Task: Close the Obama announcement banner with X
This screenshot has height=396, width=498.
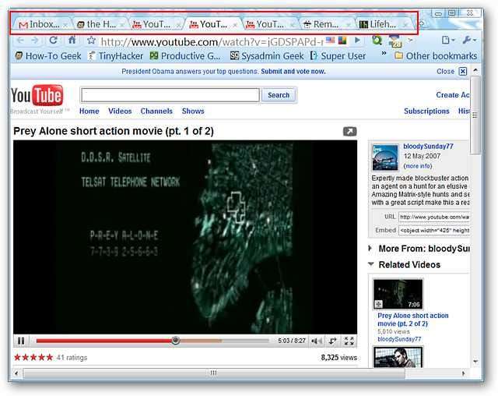Action: click(463, 71)
